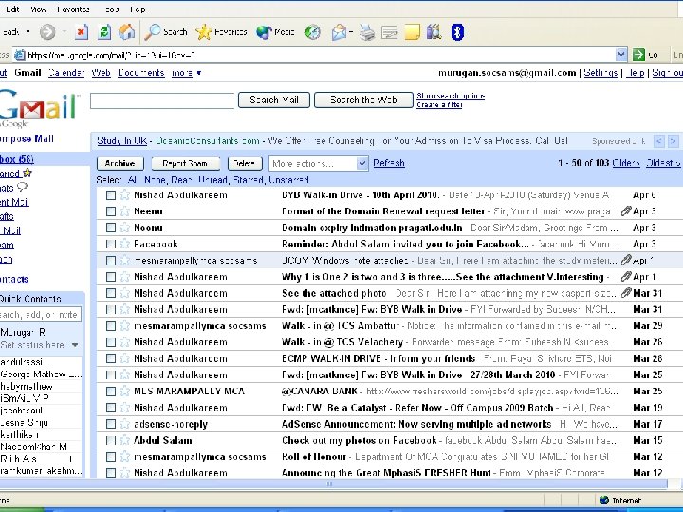Select checkbox for Domain Renewal request letter email
This screenshot has width=683, height=512.
(111, 211)
